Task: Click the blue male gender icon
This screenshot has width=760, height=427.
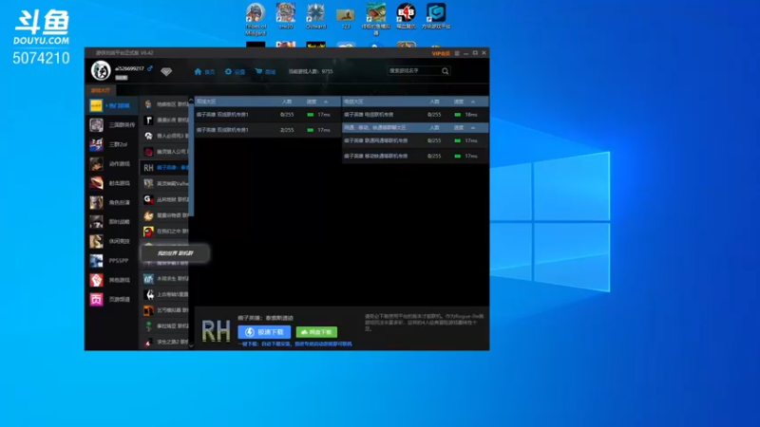Action: click(x=150, y=68)
